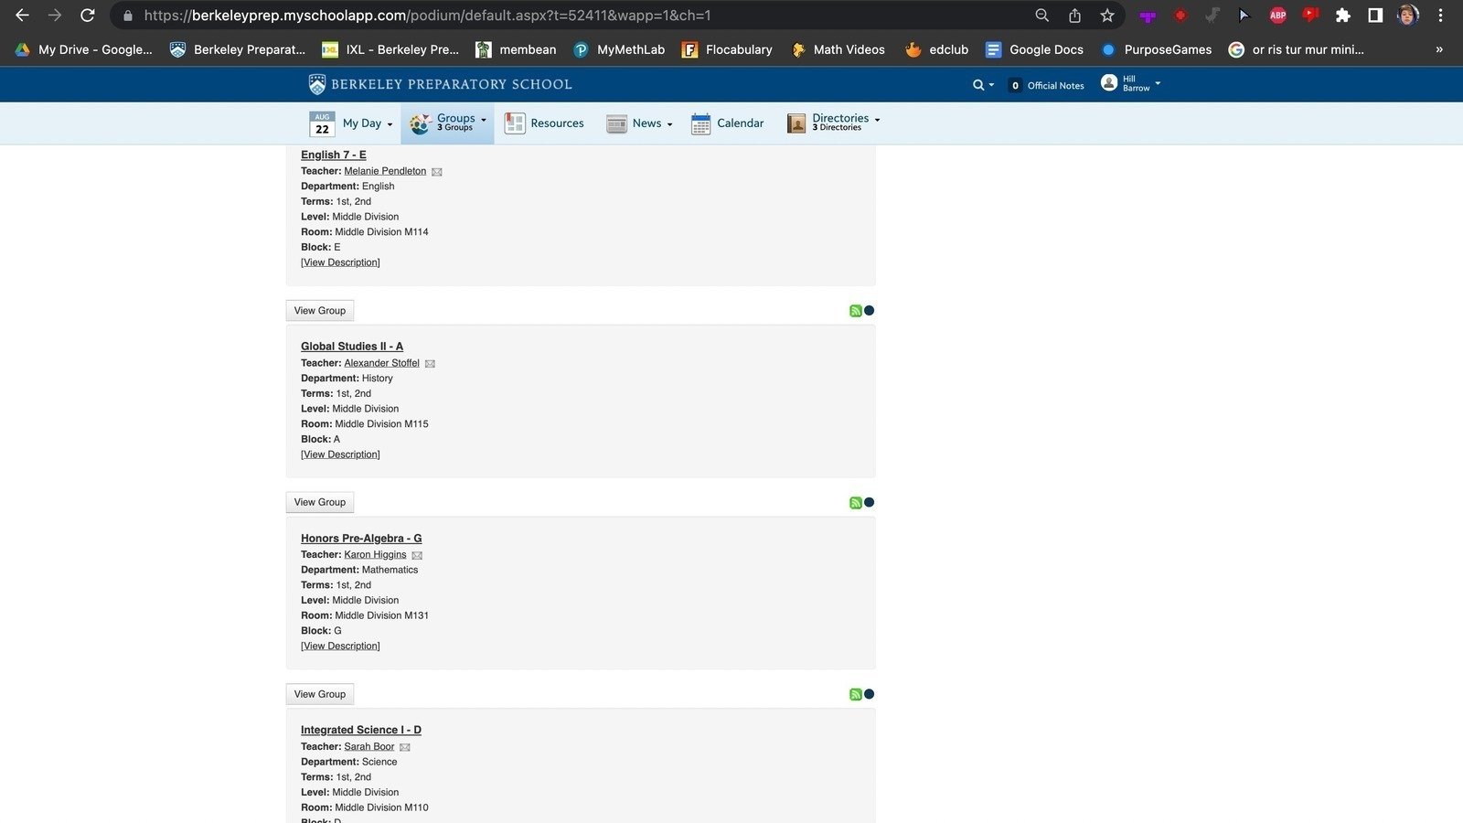Open the Hill Barrow account dropdown

pos(1131,84)
